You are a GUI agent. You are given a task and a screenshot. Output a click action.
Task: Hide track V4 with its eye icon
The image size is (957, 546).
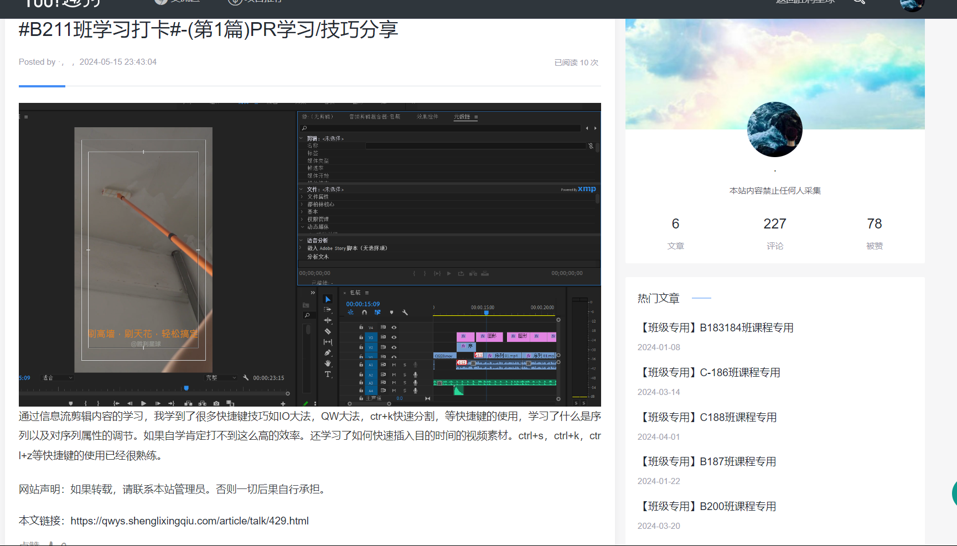point(394,327)
